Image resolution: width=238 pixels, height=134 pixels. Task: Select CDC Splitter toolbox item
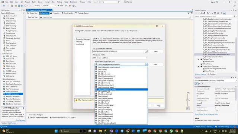tap(10, 18)
